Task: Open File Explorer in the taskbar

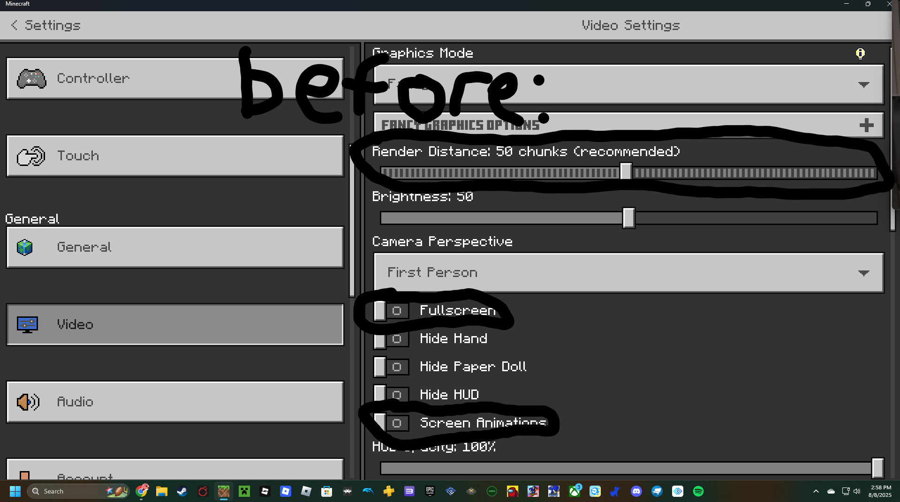Action: pos(162,491)
